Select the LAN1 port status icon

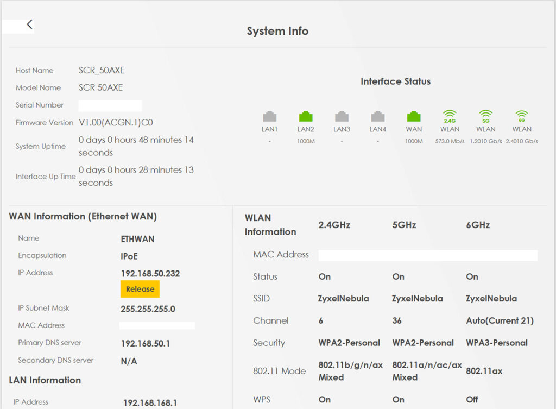269,116
